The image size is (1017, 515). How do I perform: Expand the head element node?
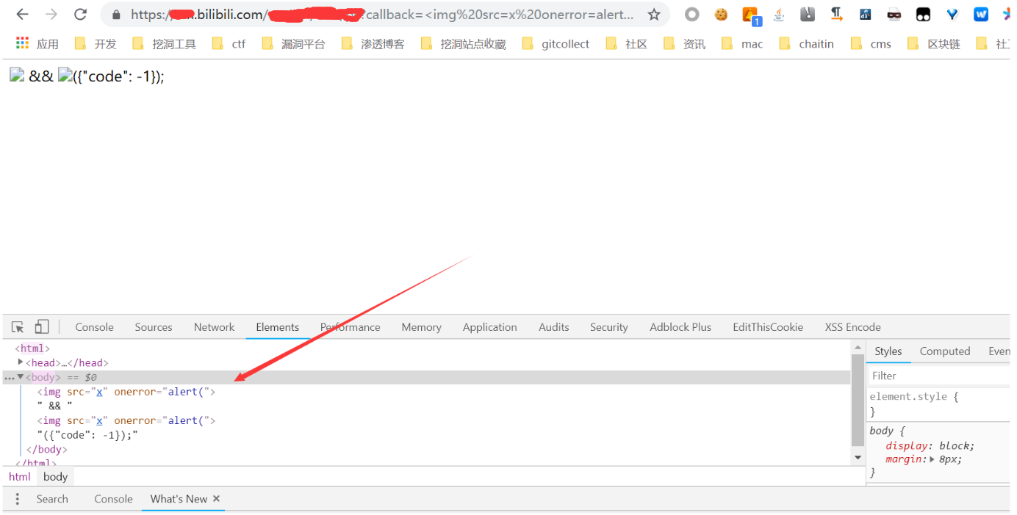[21, 362]
